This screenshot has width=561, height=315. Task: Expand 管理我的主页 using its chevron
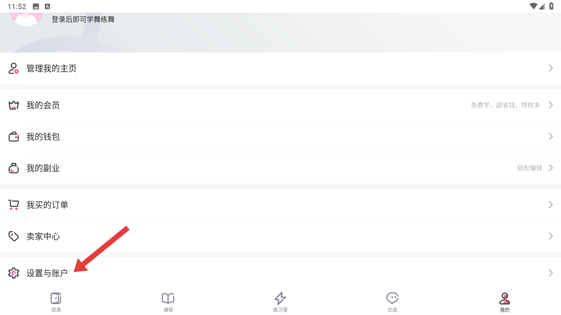point(550,68)
